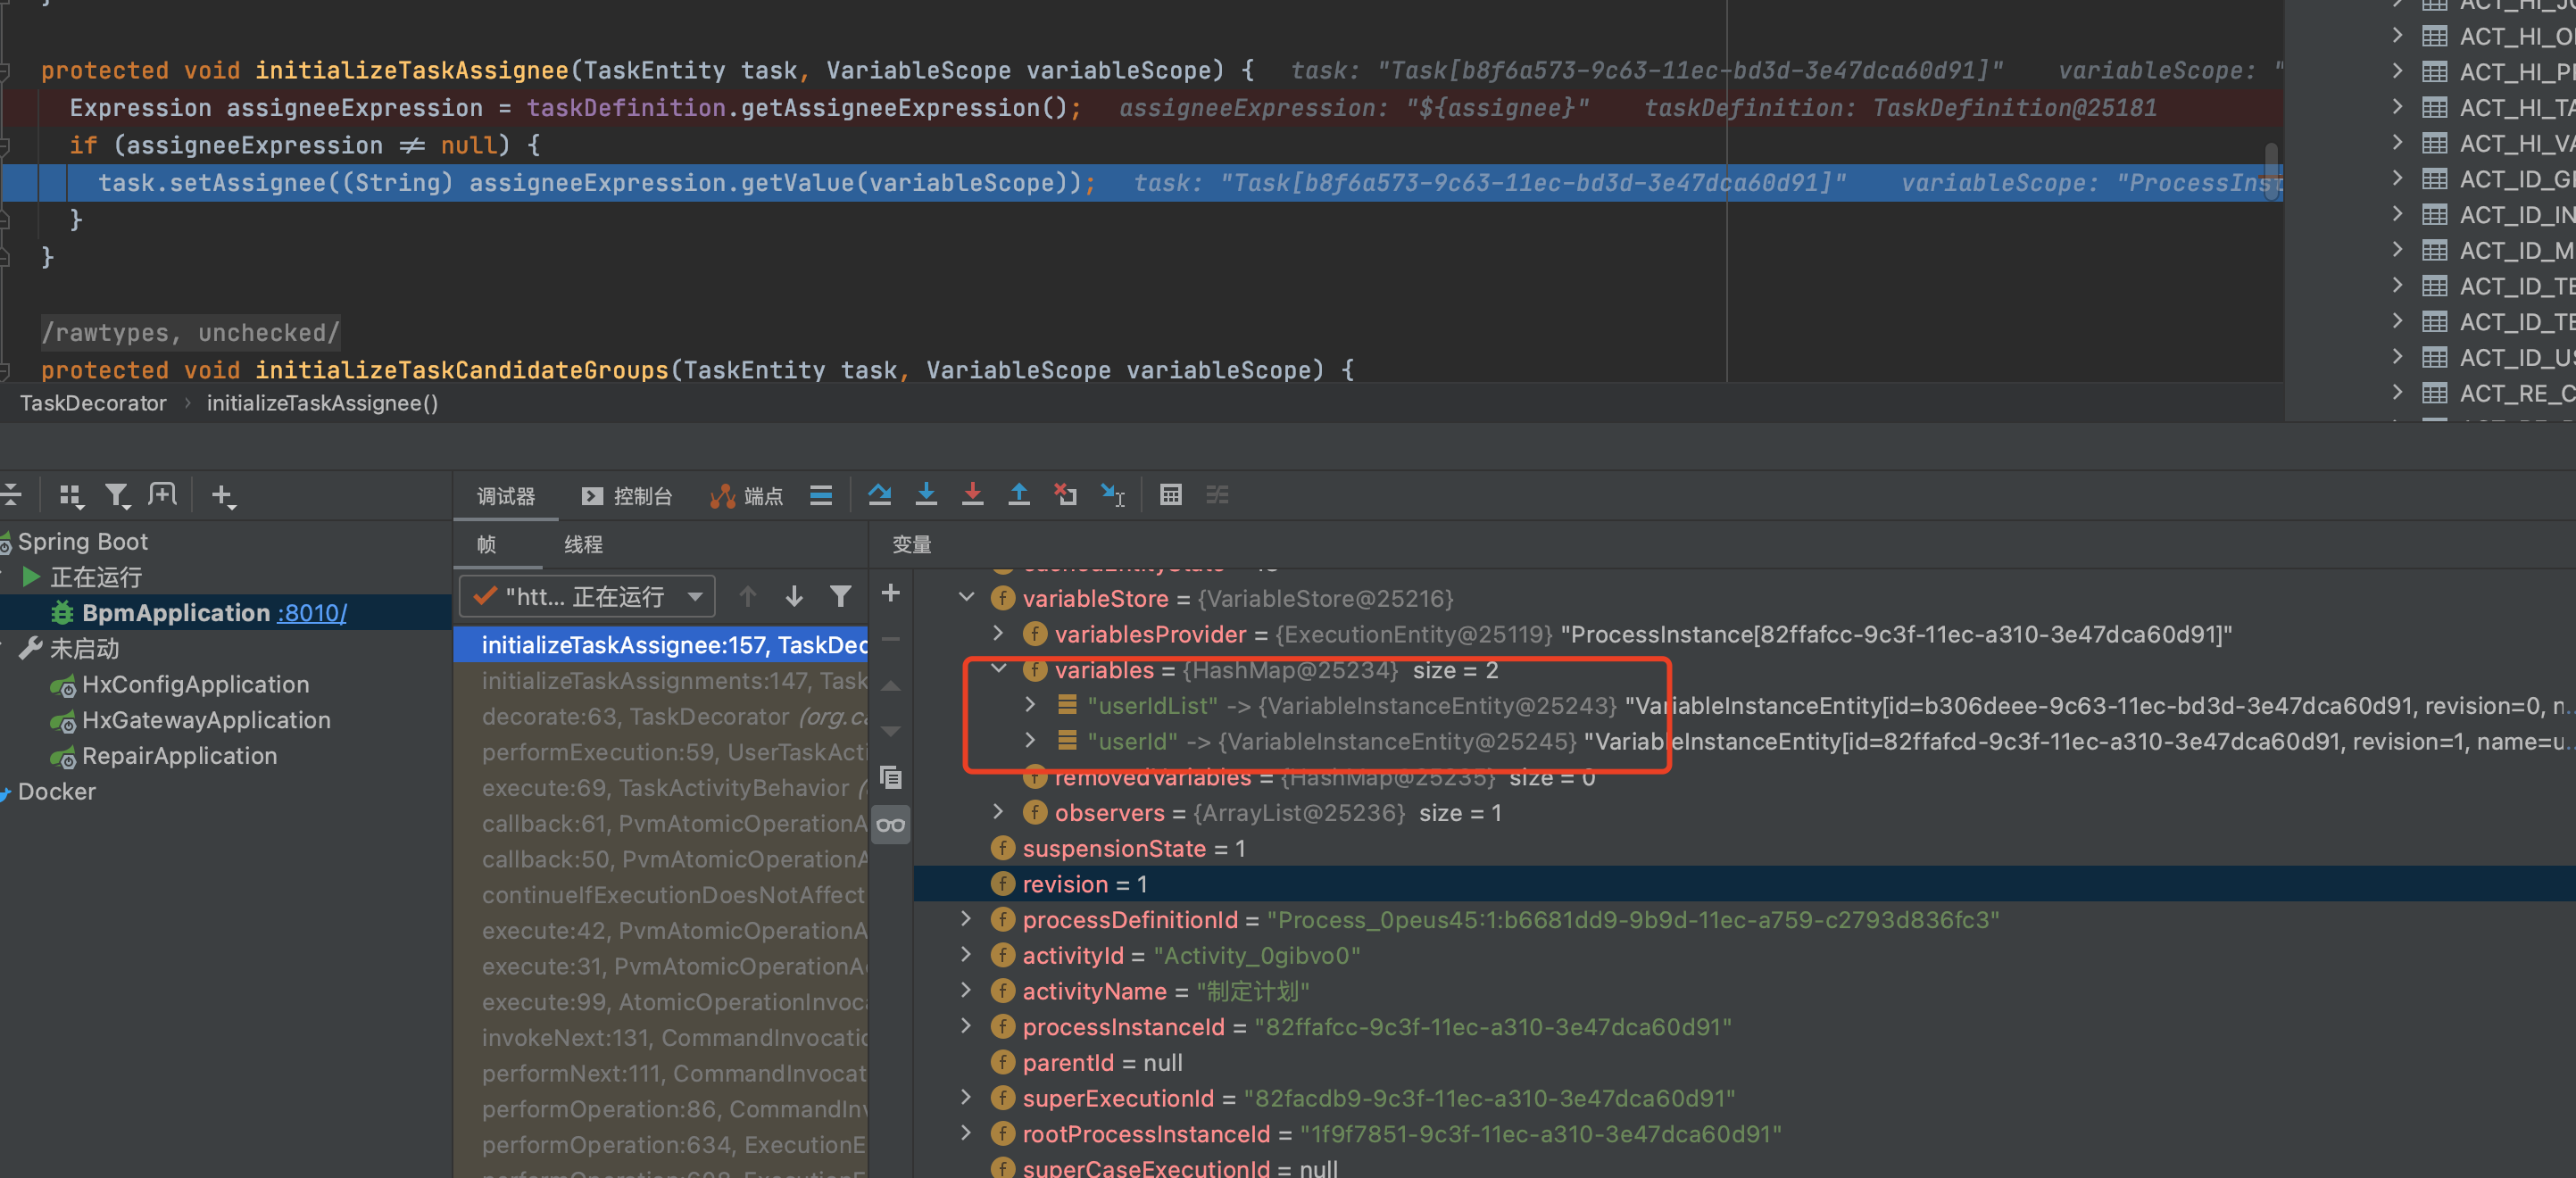The image size is (2576, 1178).
Task: Open the BpmApplication :8010/ link
Action: [312, 613]
